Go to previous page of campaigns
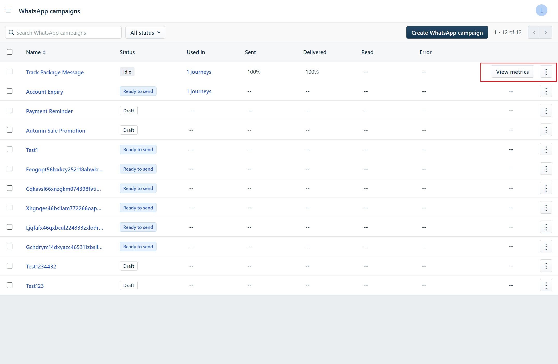This screenshot has width=558, height=364. click(534, 32)
